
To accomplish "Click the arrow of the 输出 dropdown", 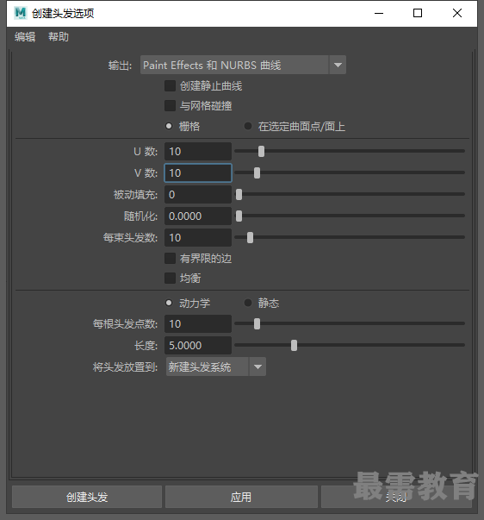I will [x=338, y=65].
